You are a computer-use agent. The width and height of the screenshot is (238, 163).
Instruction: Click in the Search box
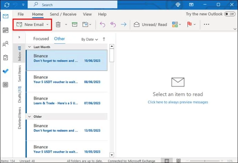point(72,5)
